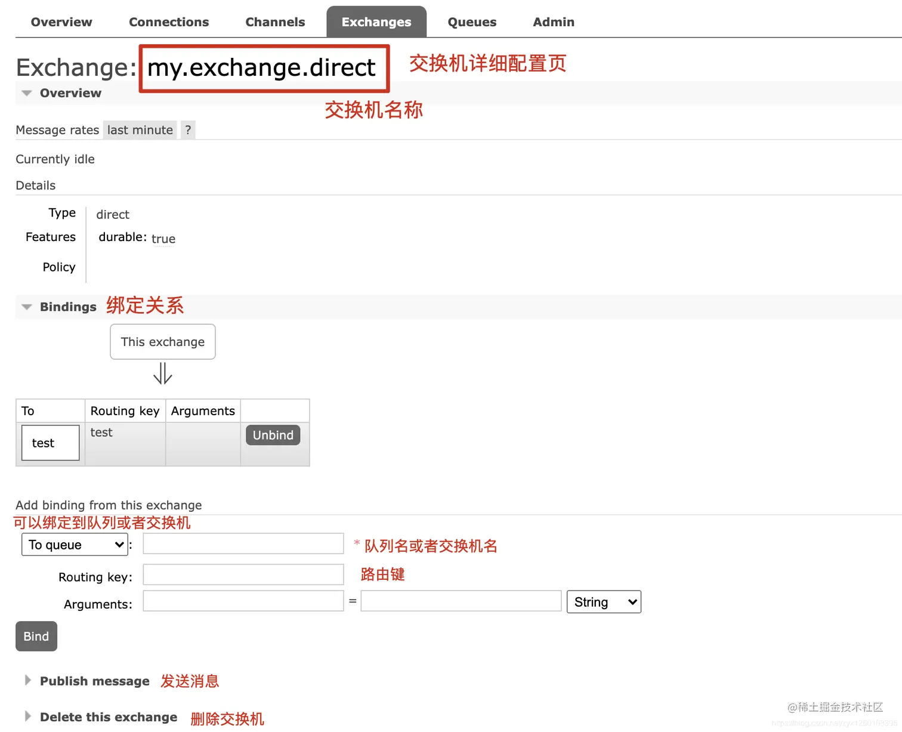This screenshot has width=902, height=732.
Task: Click the exchange name 'my.exchange.direct'
Action: (x=261, y=67)
